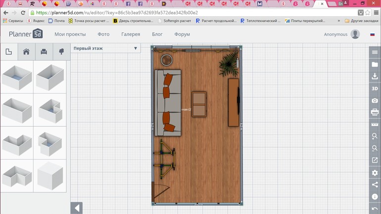Click the print icon in sidebar
This screenshot has width=381, height=214.
pyautogui.click(x=375, y=113)
